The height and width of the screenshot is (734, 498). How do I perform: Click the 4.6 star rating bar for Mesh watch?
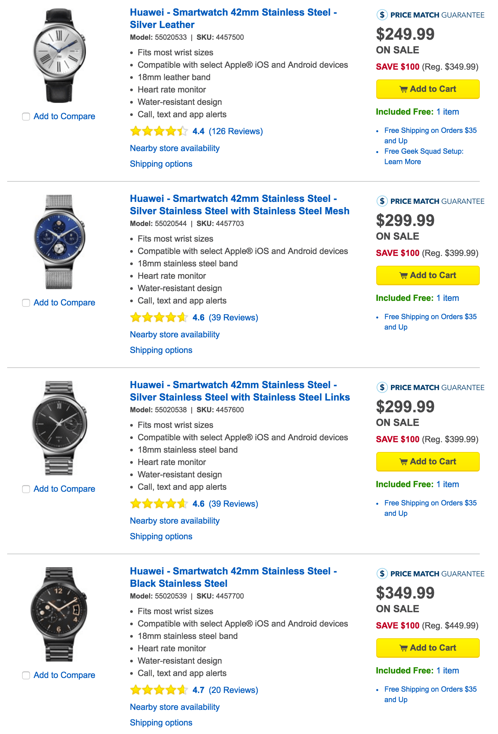coord(159,317)
